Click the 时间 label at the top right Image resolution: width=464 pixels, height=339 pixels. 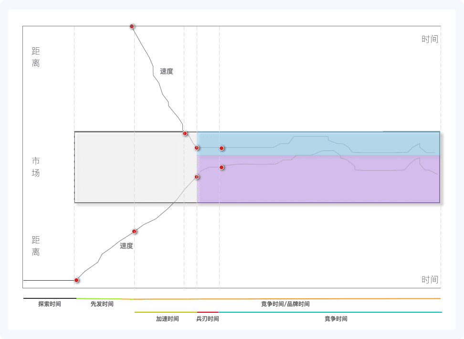pos(430,39)
